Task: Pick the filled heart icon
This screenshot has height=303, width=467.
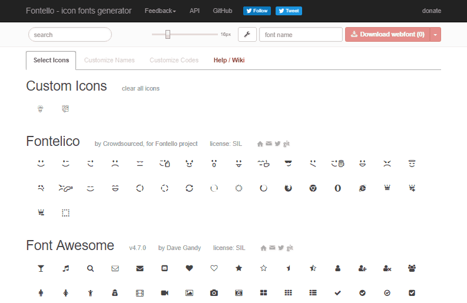Action: click(x=189, y=268)
